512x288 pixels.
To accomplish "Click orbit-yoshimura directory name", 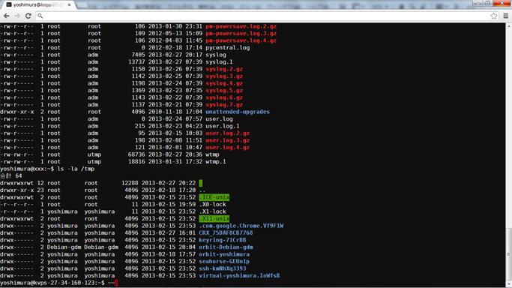I will click(x=224, y=254).
